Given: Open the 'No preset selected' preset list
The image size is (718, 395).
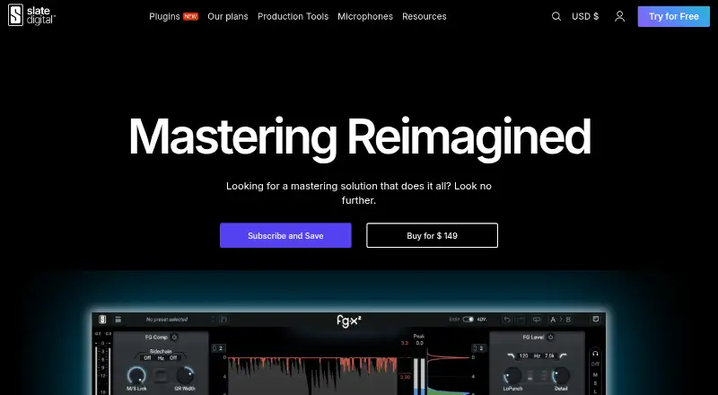Looking at the screenshot, I should (167, 320).
